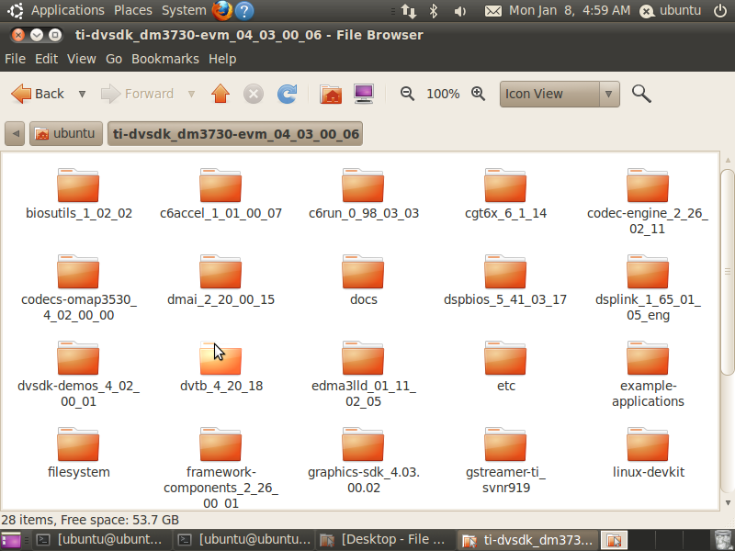735x551 pixels.
Task: Select the docs folder
Action: (363, 280)
